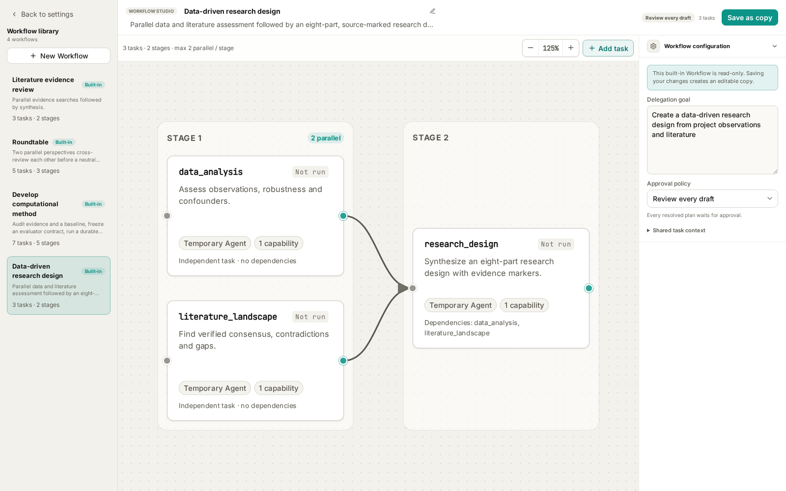Screen dimensions: 786x491
Task: Click the zoom out minus button
Action: click(x=531, y=48)
